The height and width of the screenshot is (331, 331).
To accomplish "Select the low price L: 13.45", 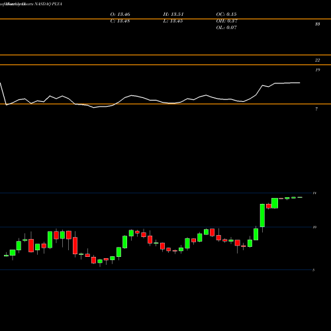I will (x=173, y=21).
